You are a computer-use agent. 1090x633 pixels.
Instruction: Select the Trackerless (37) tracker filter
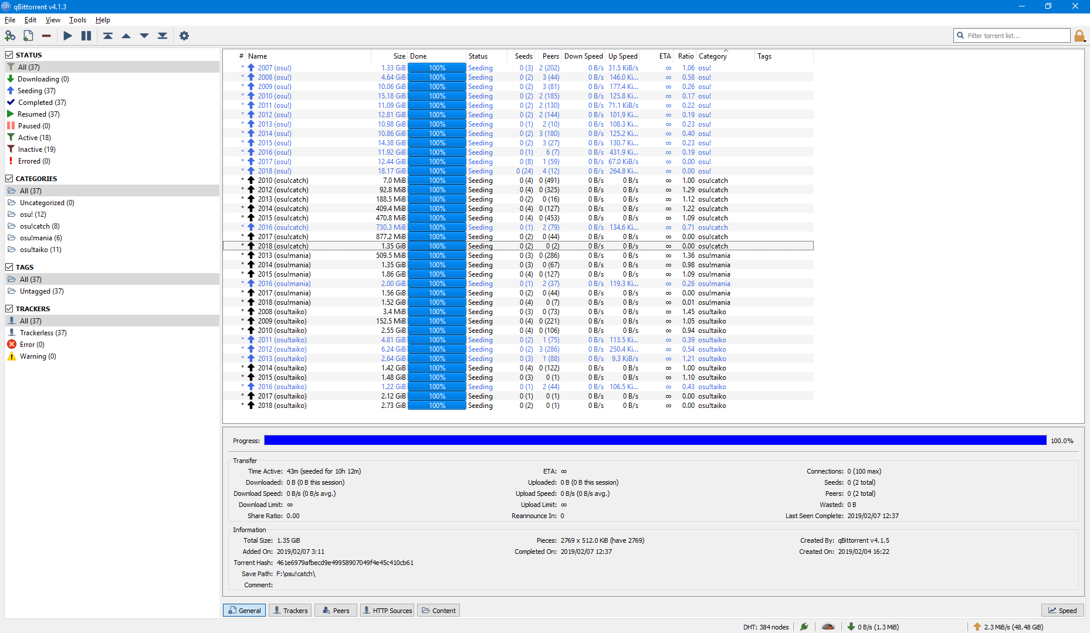coord(112,332)
